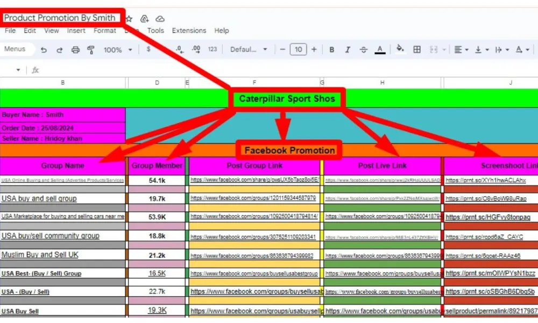
Task: Apply strikethrough formatting
Action: pyautogui.click(x=364, y=50)
